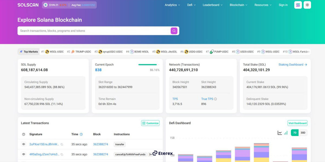Open the #10 WSOL-Fartcoin market
Viewport: 325px width, 162px height.
coord(296,52)
